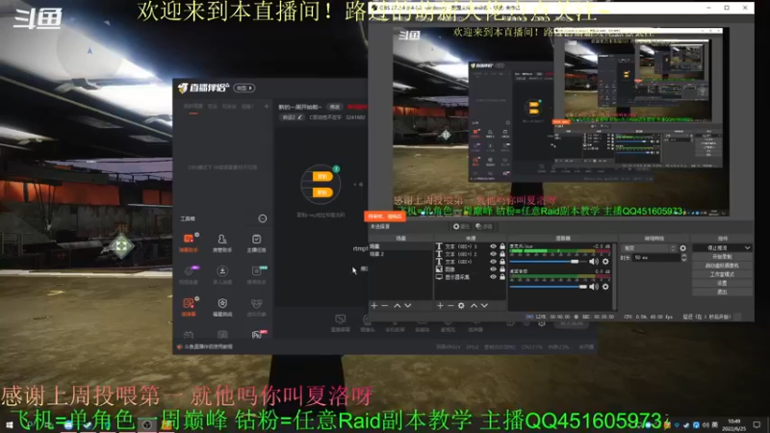Toggle the lock on the 图像 image source
The width and height of the screenshot is (770, 433).
pyautogui.click(x=502, y=269)
